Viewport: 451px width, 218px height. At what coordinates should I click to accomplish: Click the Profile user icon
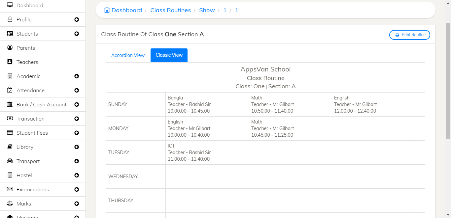point(10,19)
